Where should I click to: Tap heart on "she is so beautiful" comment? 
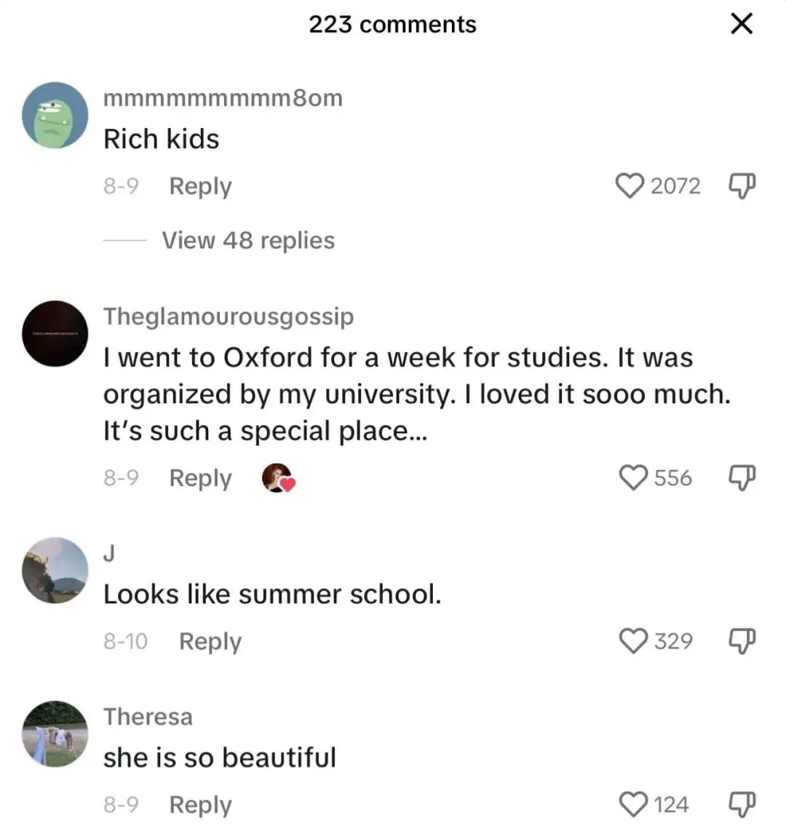pyautogui.click(x=633, y=804)
